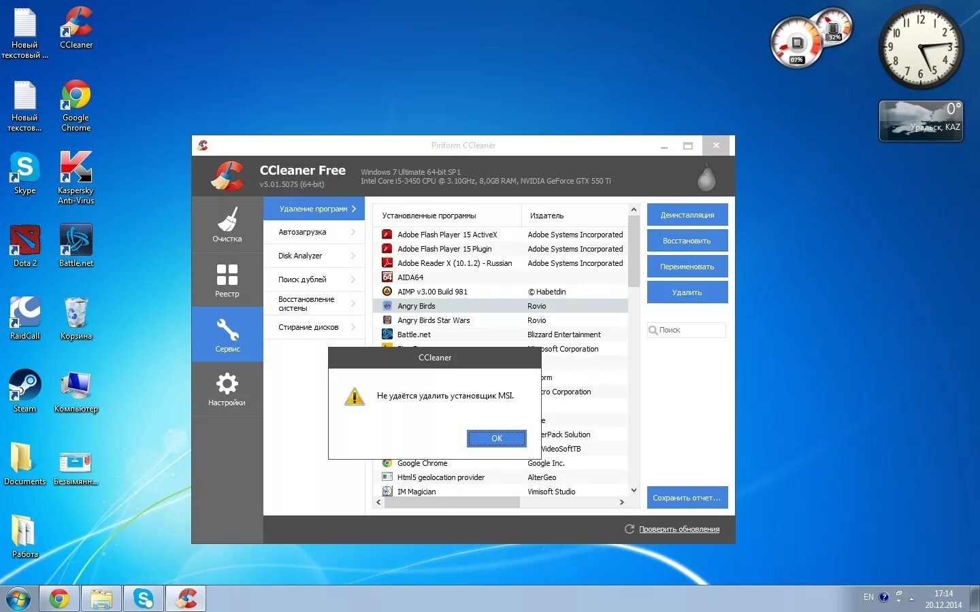This screenshot has height=612, width=980.
Task: Select the Documents folder on desktop
Action: pos(25,464)
